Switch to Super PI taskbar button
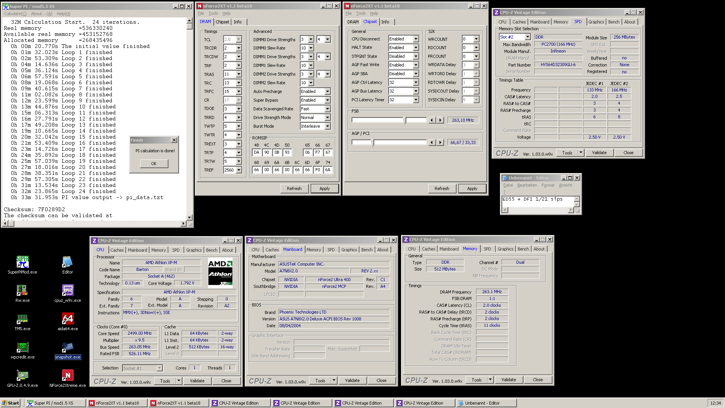725x408 pixels. [56, 403]
